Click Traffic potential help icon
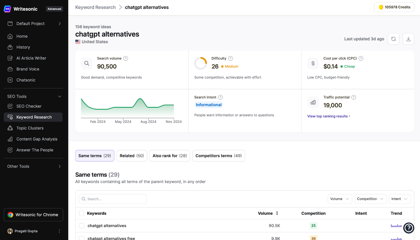 [354, 97]
